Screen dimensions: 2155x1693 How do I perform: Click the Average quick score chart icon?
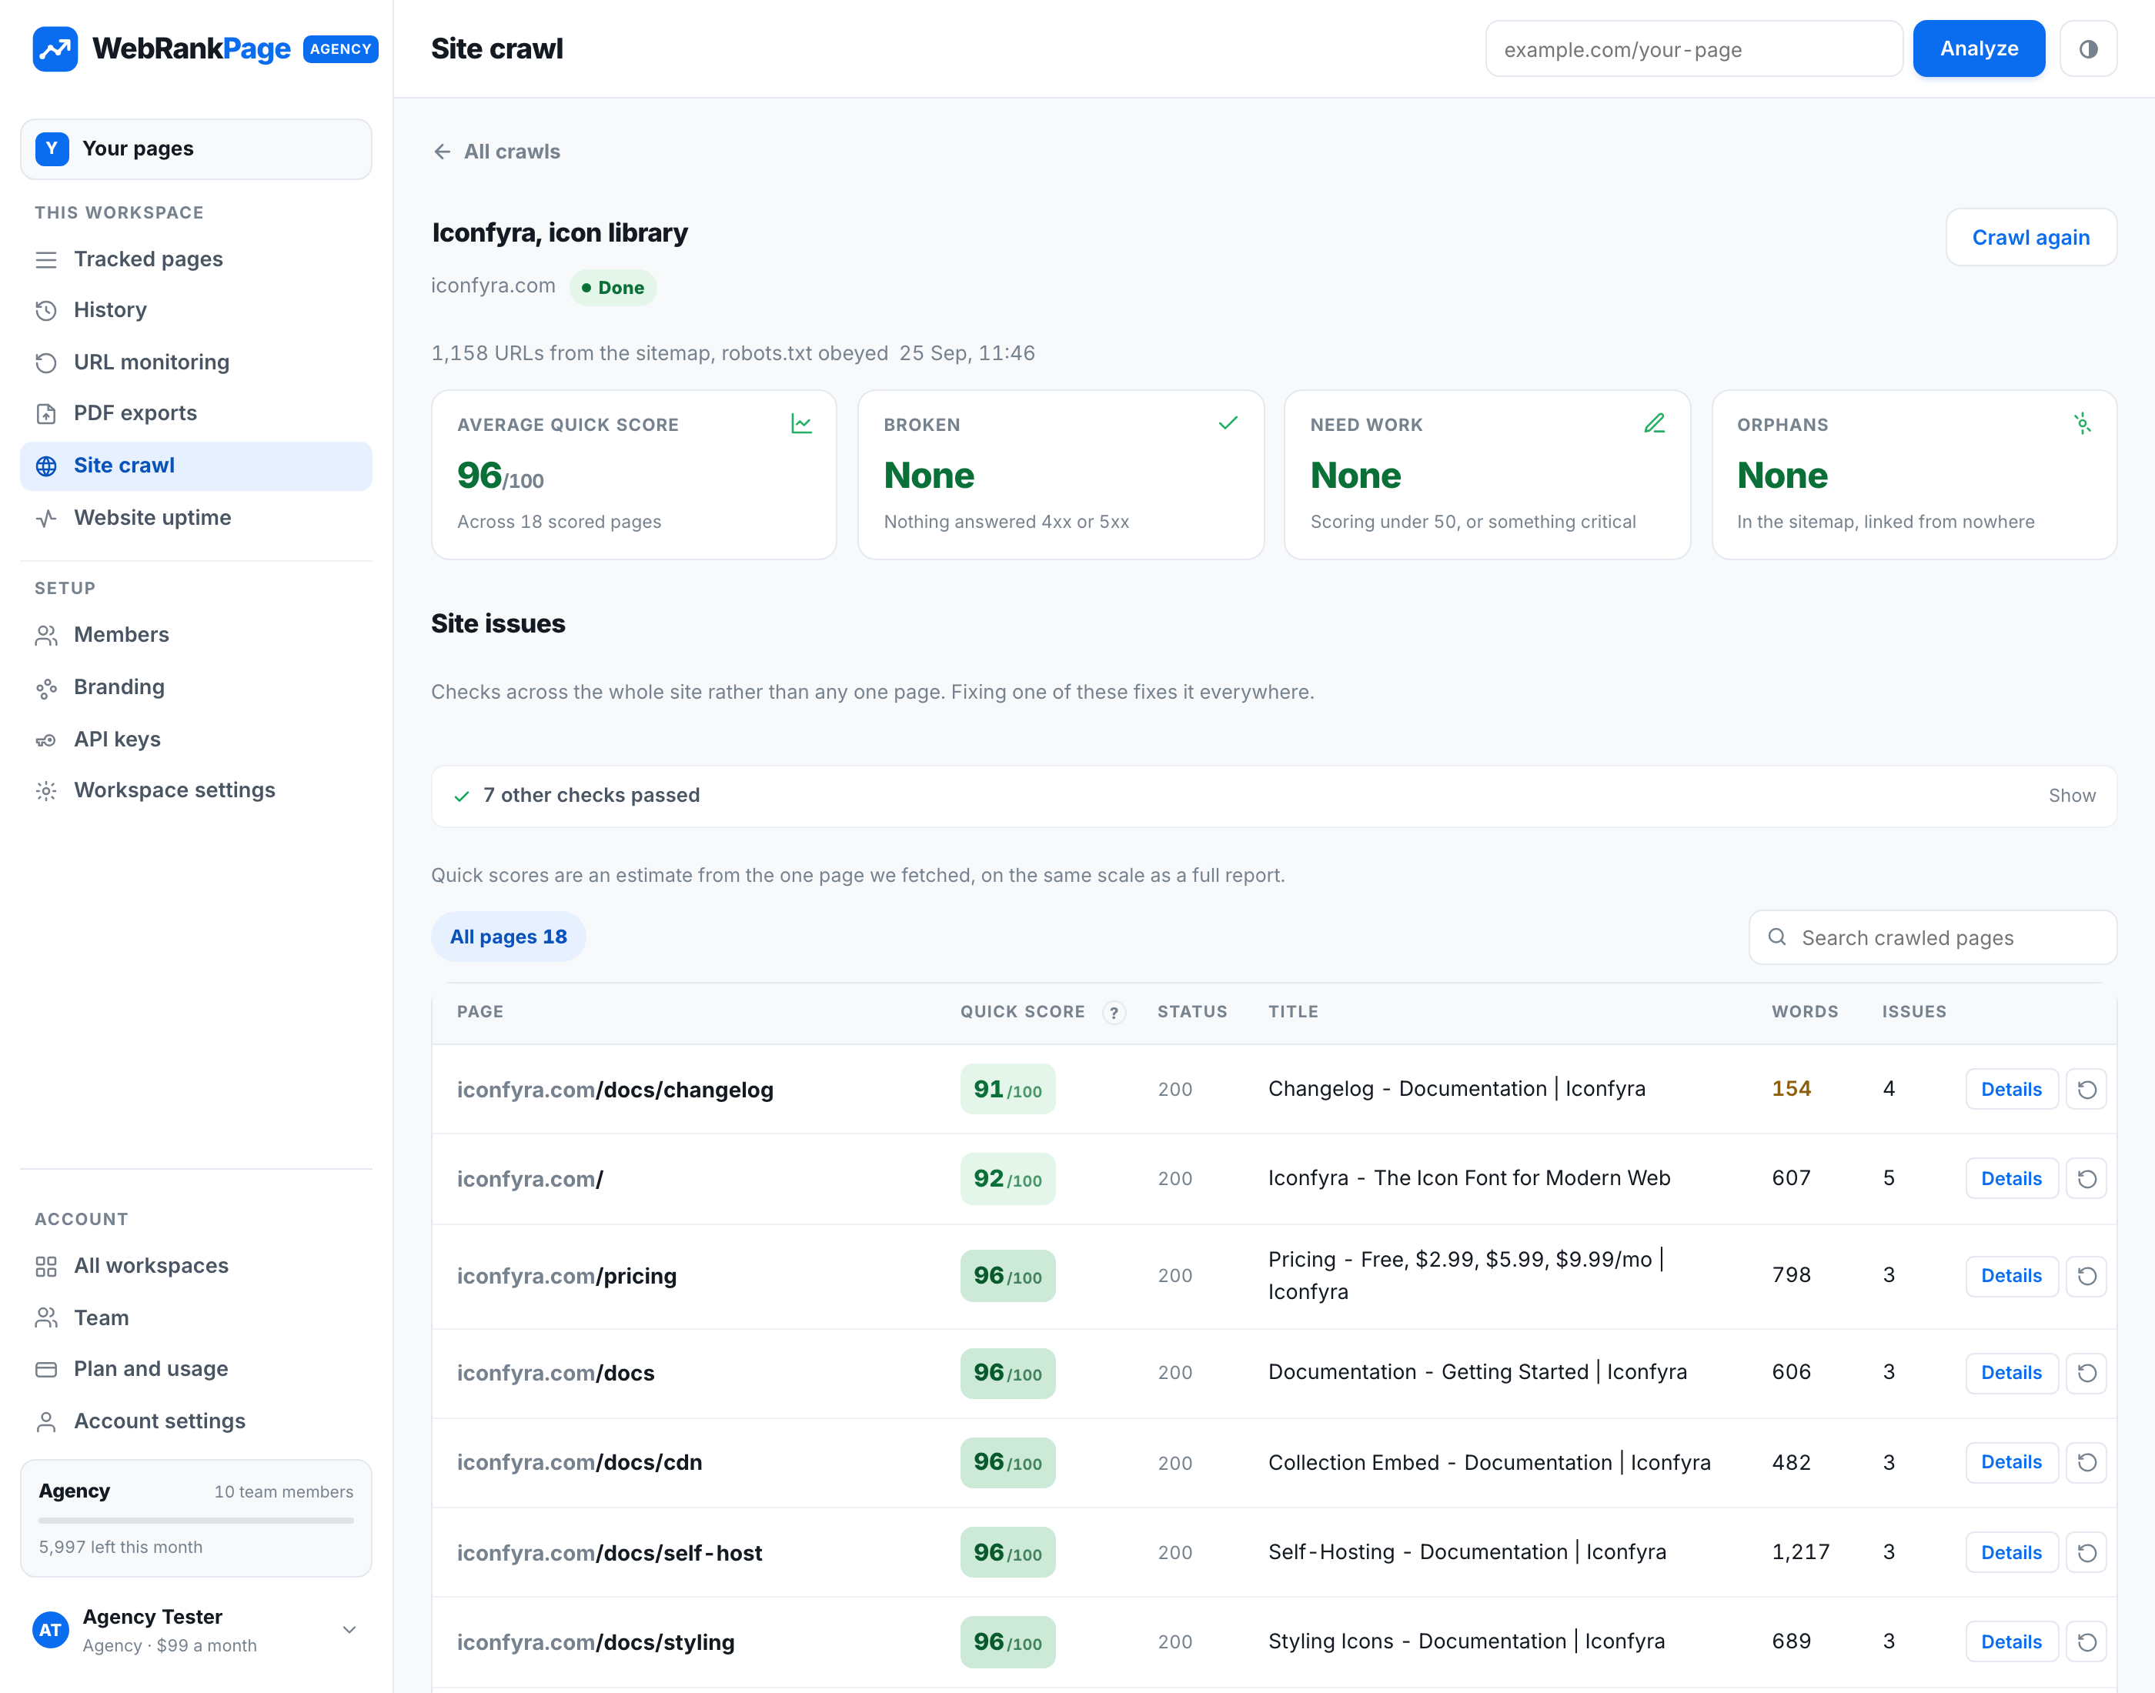point(801,423)
